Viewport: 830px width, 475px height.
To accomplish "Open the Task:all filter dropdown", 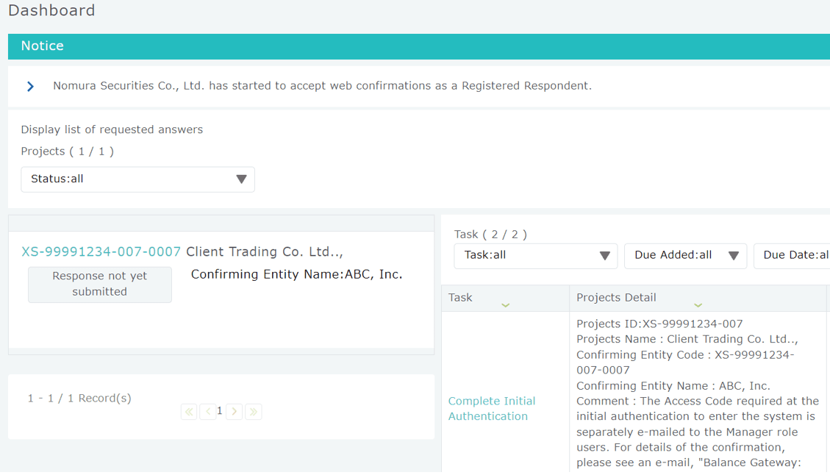I will click(535, 256).
